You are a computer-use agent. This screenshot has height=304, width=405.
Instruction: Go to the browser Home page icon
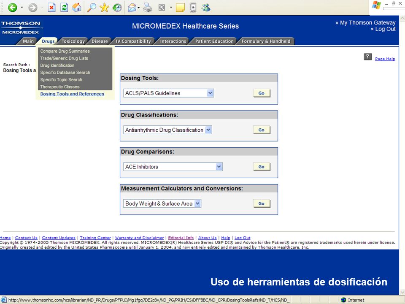[x=77, y=8]
